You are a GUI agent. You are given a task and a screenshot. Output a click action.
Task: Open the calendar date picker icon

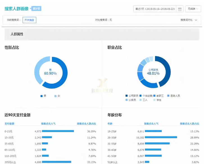(x=180, y=9)
